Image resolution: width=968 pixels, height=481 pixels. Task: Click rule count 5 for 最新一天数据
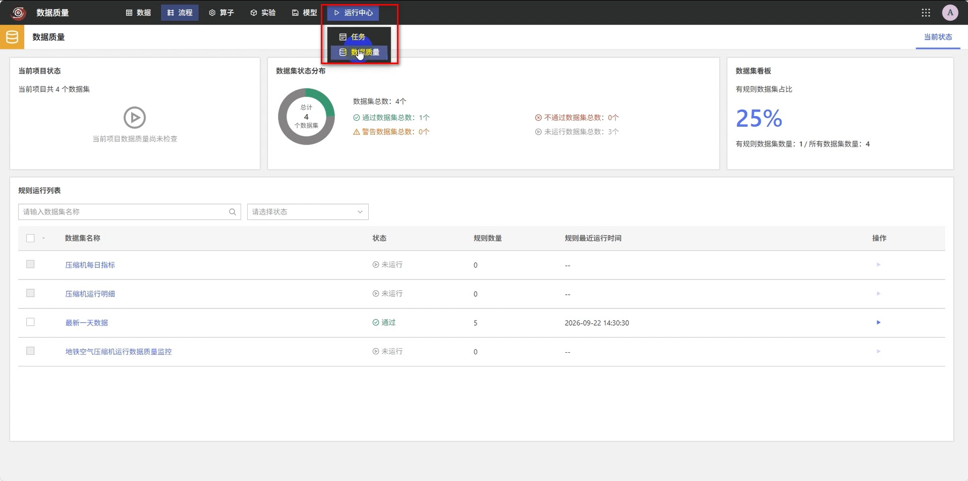tap(475, 323)
